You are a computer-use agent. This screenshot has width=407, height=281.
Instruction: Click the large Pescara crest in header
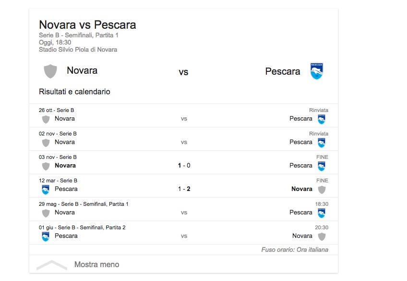pyautogui.click(x=317, y=71)
